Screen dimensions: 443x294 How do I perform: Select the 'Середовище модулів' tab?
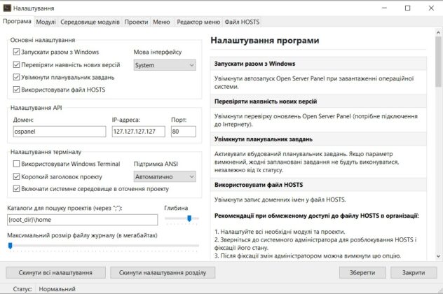pos(90,22)
